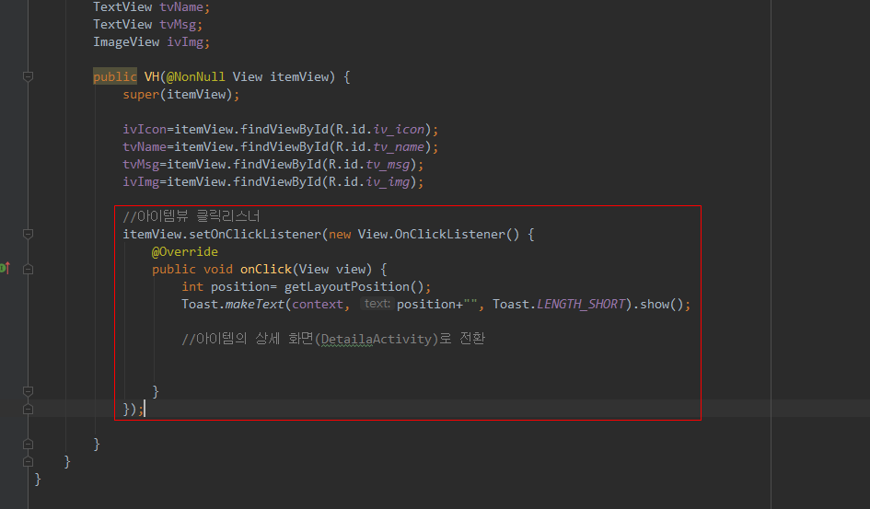
Task: Click the 'ImageView' type in the ivImg declaration
Action: [126, 42]
